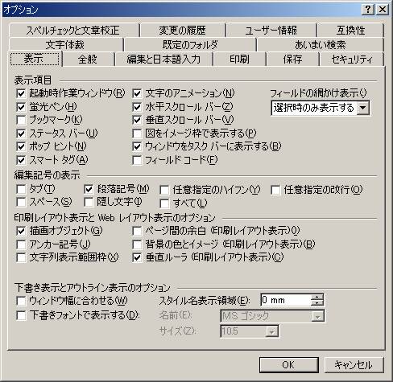This screenshot has width=393, height=382.
Task: Enable アンカー記号 checkbox
Action: (x=21, y=244)
